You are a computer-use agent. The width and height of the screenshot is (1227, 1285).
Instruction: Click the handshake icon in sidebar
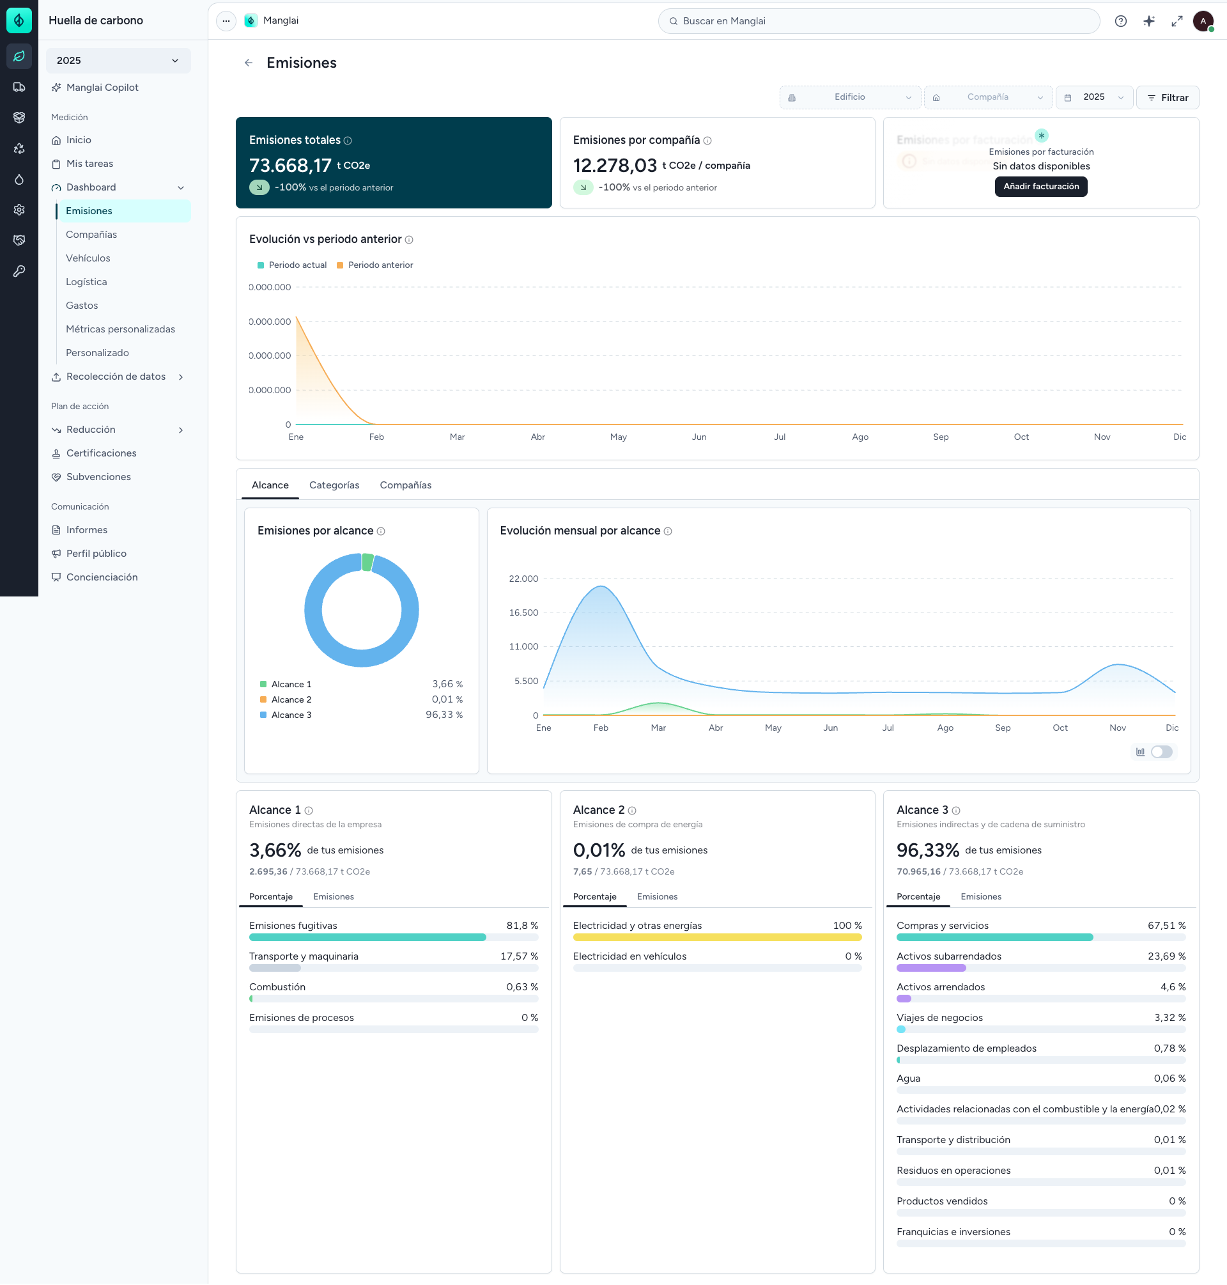tap(19, 240)
